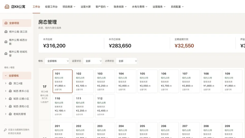The width and height of the screenshot is (245, 138).
Task: Open room card 104
Action: click(x=126, y=81)
